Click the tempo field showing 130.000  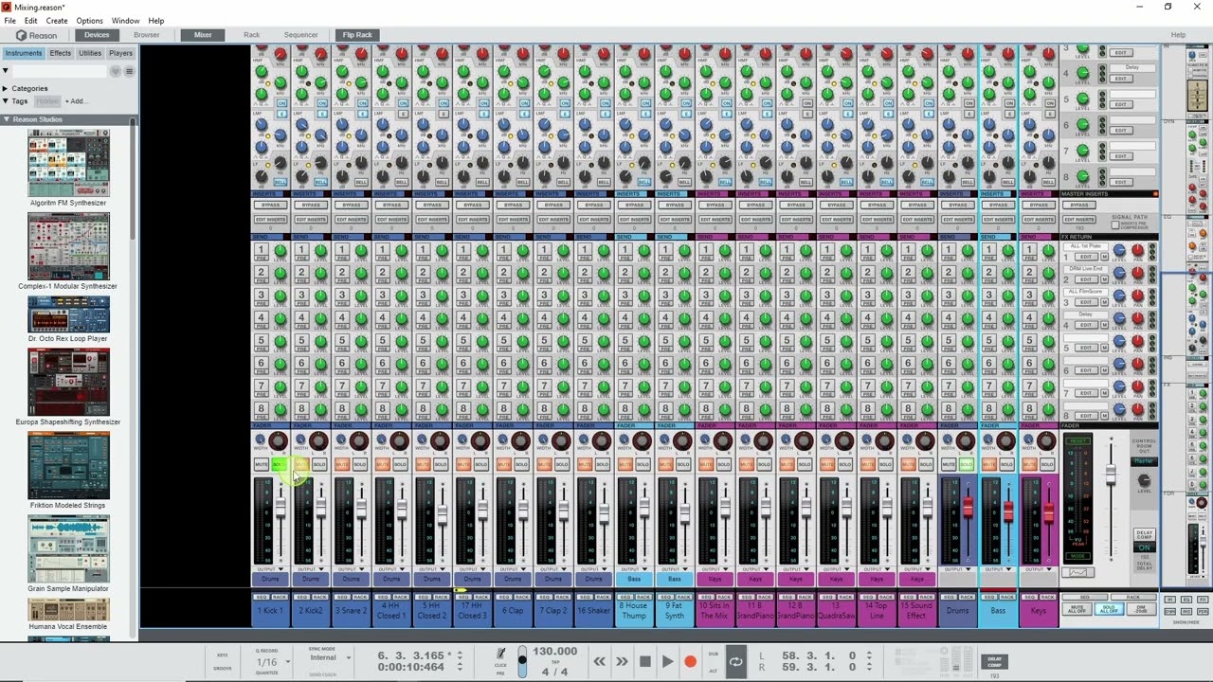pyautogui.click(x=554, y=652)
